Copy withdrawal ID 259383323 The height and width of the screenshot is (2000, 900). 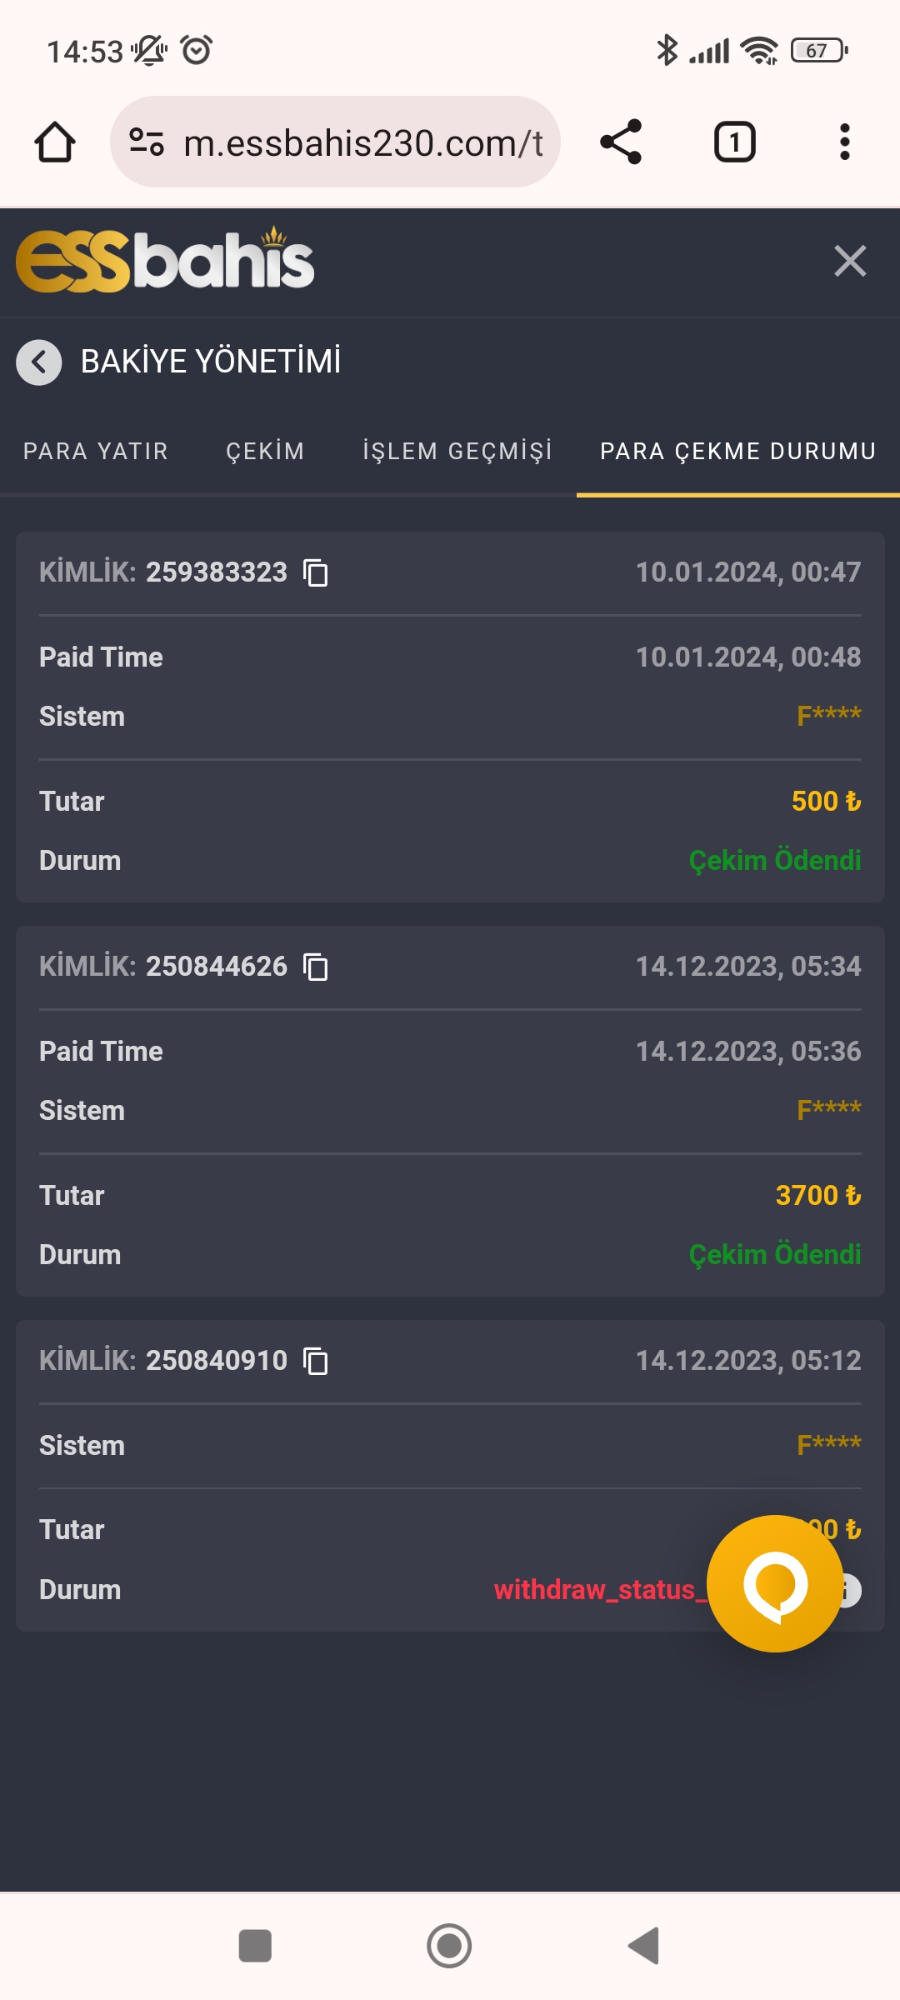[316, 573]
